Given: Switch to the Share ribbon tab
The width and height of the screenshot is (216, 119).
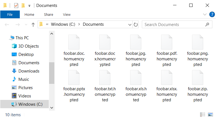Looking at the screenshot, I should (x=48, y=14).
